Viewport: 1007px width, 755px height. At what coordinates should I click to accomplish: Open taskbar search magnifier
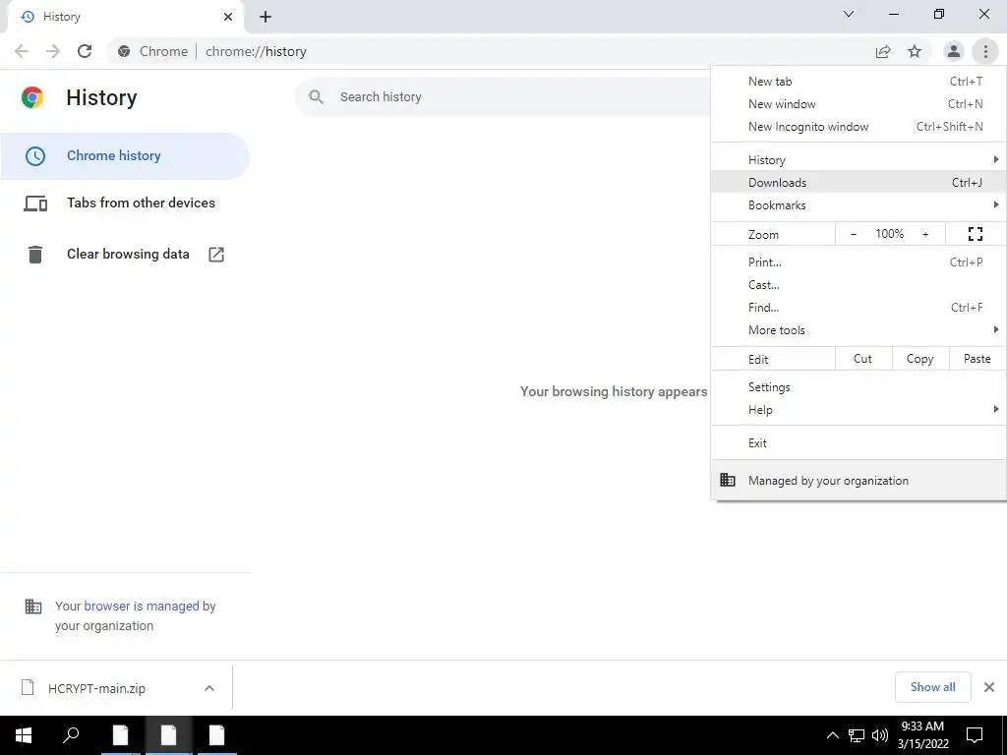click(x=71, y=735)
